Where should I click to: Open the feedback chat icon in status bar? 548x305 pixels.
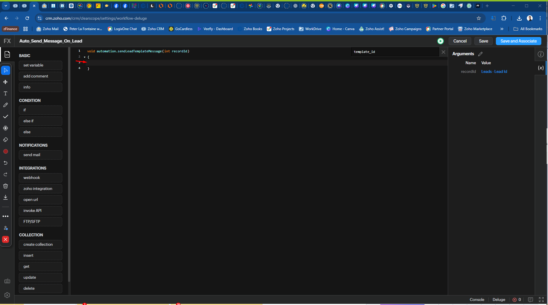tap(530, 300)
